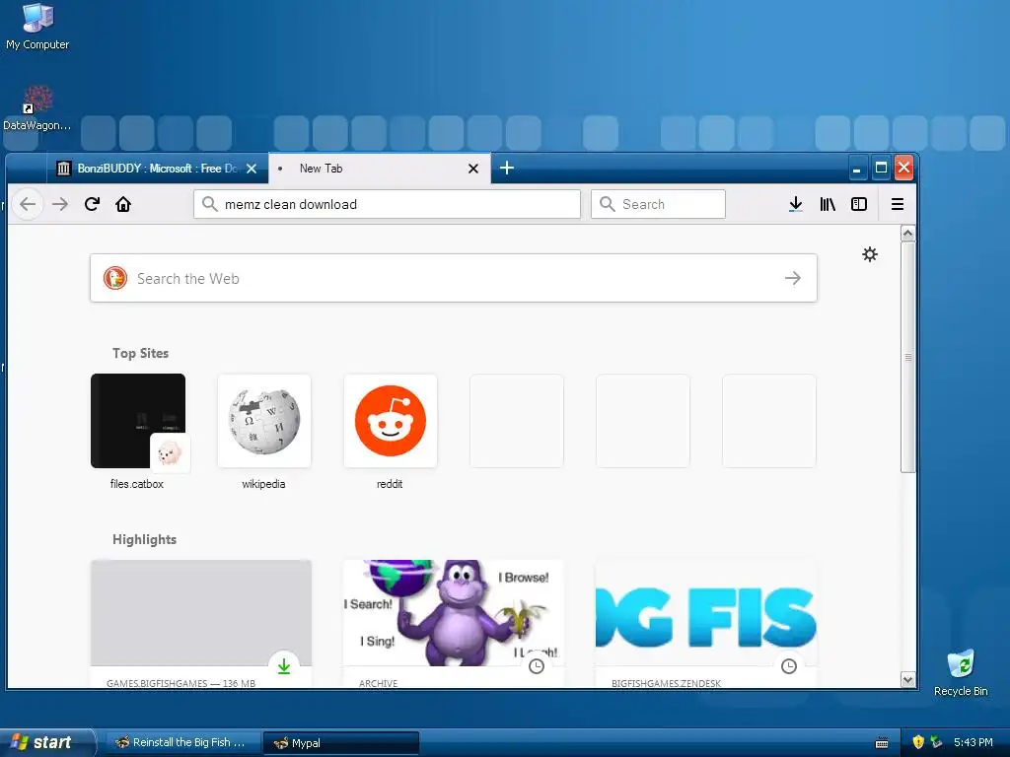
Task: Open the browser home page icon
Action: [x=123, y=204]
